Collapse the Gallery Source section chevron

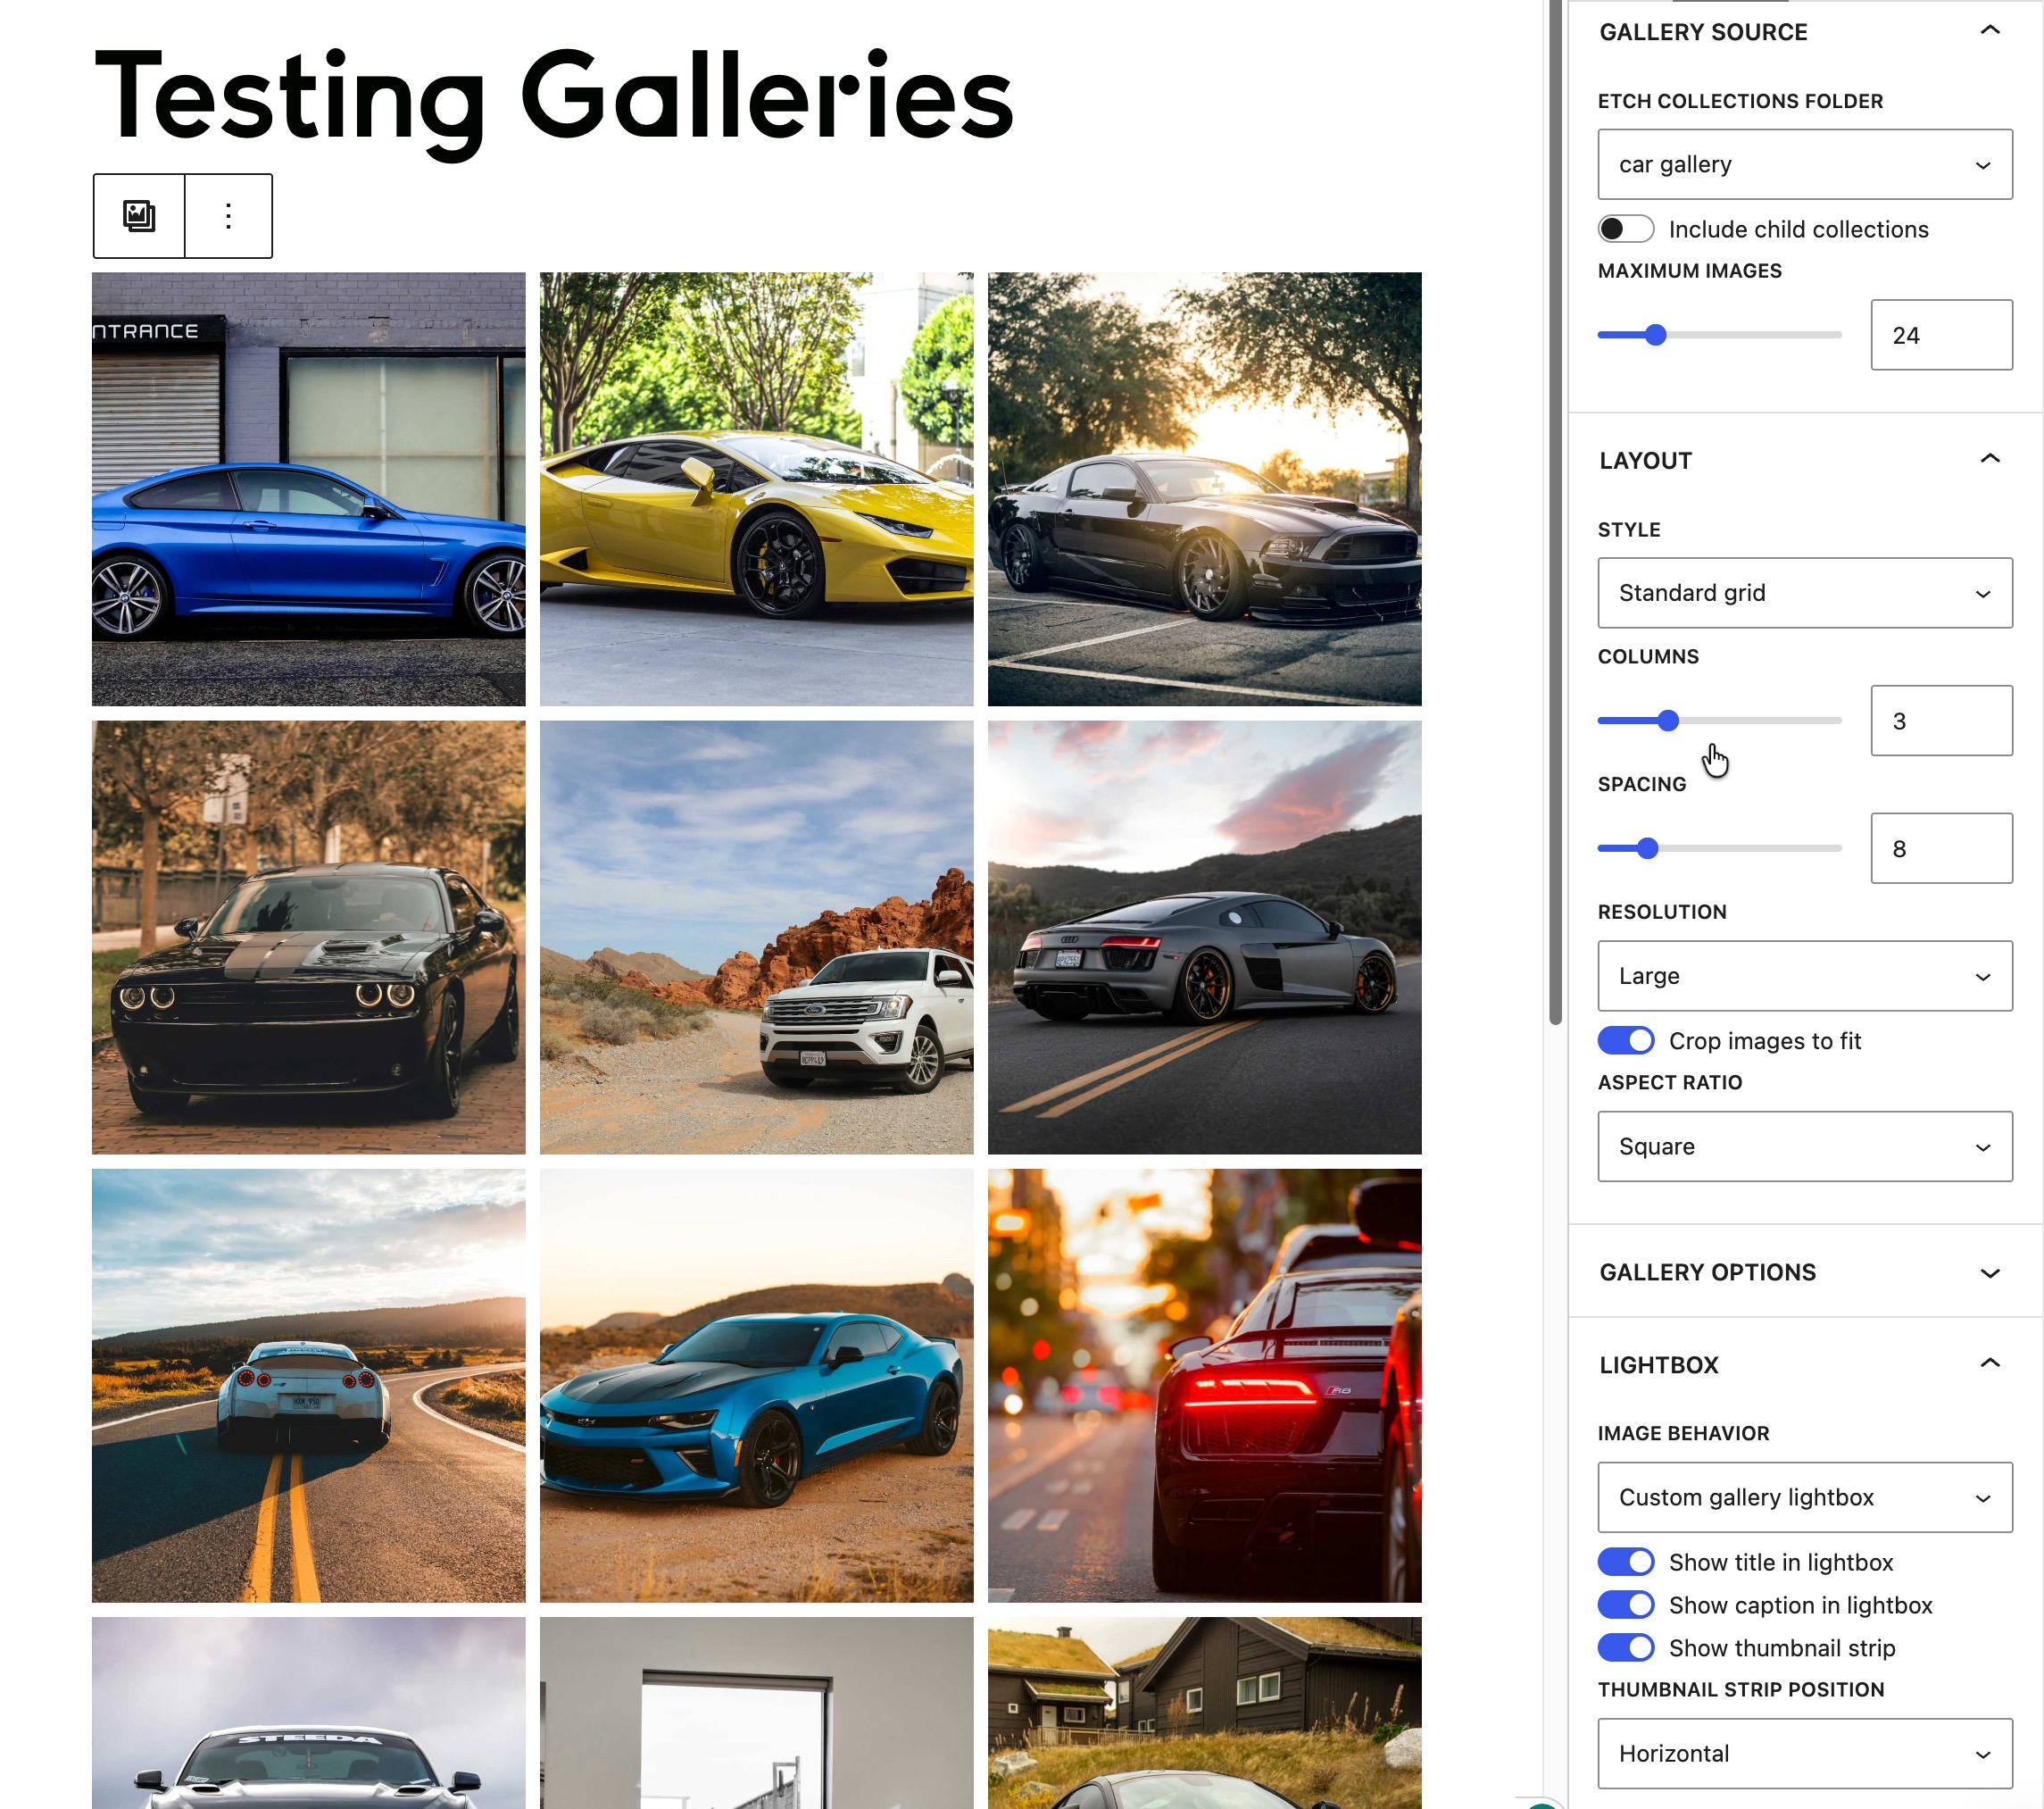[1990, 31]
